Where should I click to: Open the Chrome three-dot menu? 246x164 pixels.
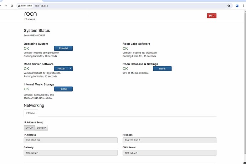pyautogui.click(x=243, y=6)
